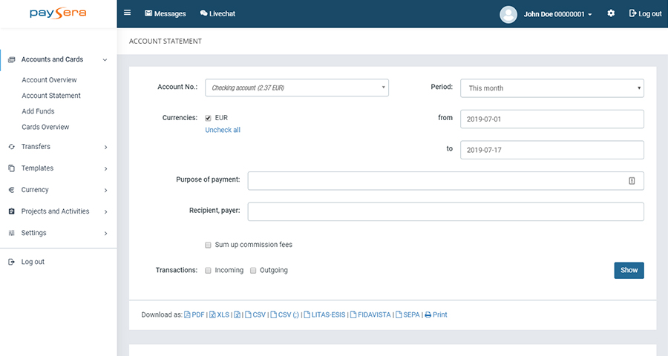This screenshot has width=668, height=356.
Task: Click the template icon in Purpose of payment field
Action: coord(632,180)
